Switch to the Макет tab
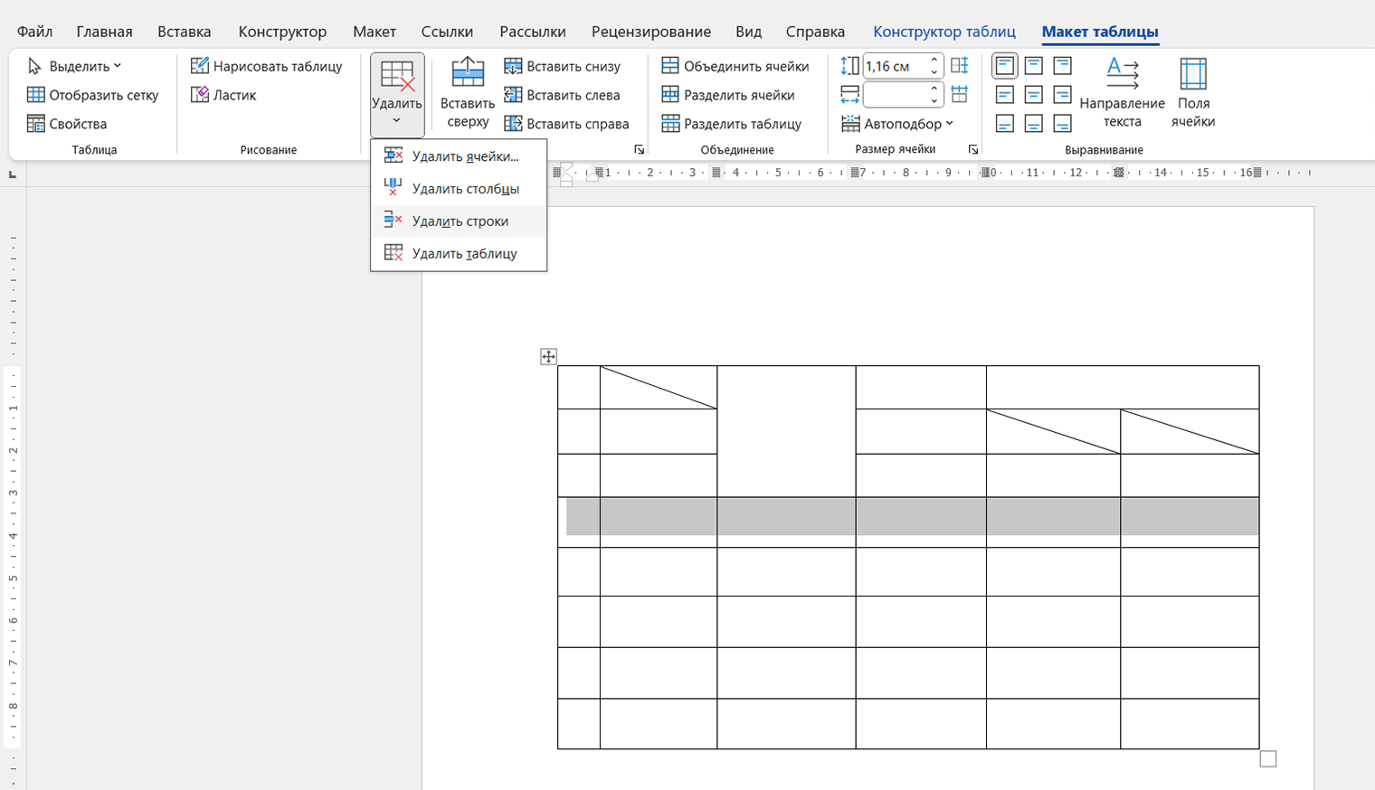 pos(375,32)
